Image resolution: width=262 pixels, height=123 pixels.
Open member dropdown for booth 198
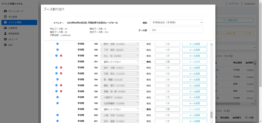coord(120,103)
